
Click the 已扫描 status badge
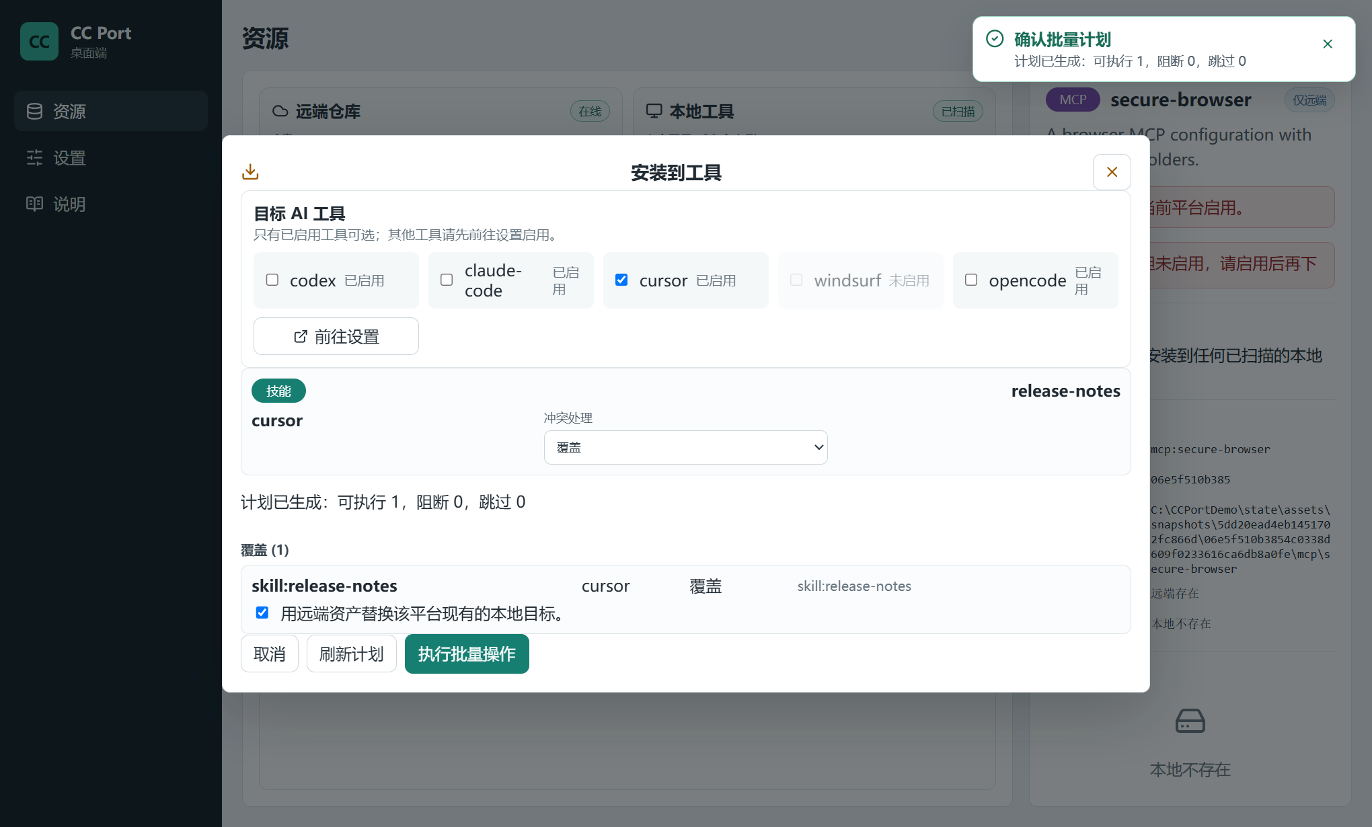[958, 112]
